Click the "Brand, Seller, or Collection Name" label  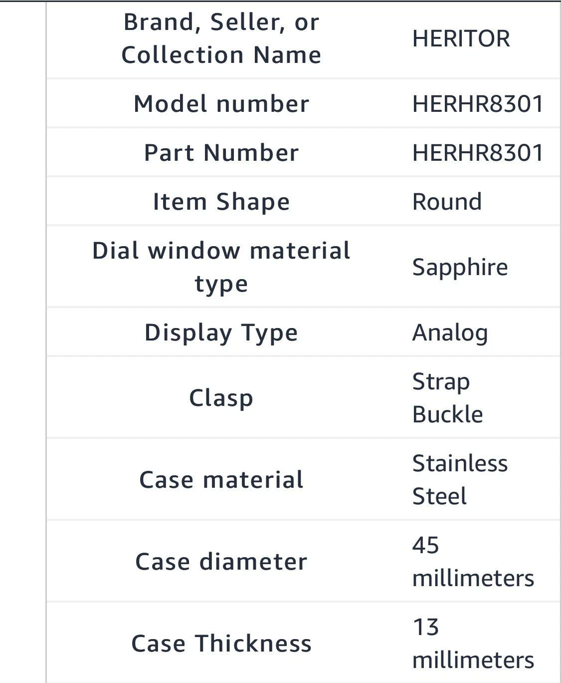click(x=221, y=38)
